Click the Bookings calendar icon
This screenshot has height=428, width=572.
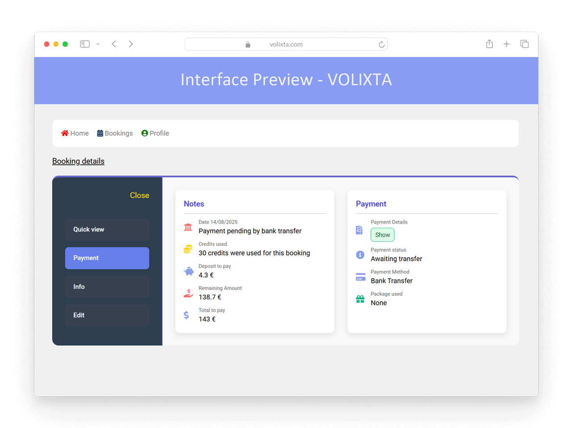click(x=100, y=133)
